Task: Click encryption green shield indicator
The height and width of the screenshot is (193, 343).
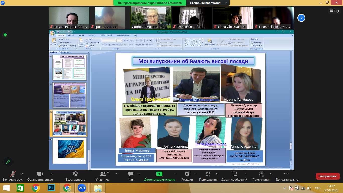Action: pos(5,35)
